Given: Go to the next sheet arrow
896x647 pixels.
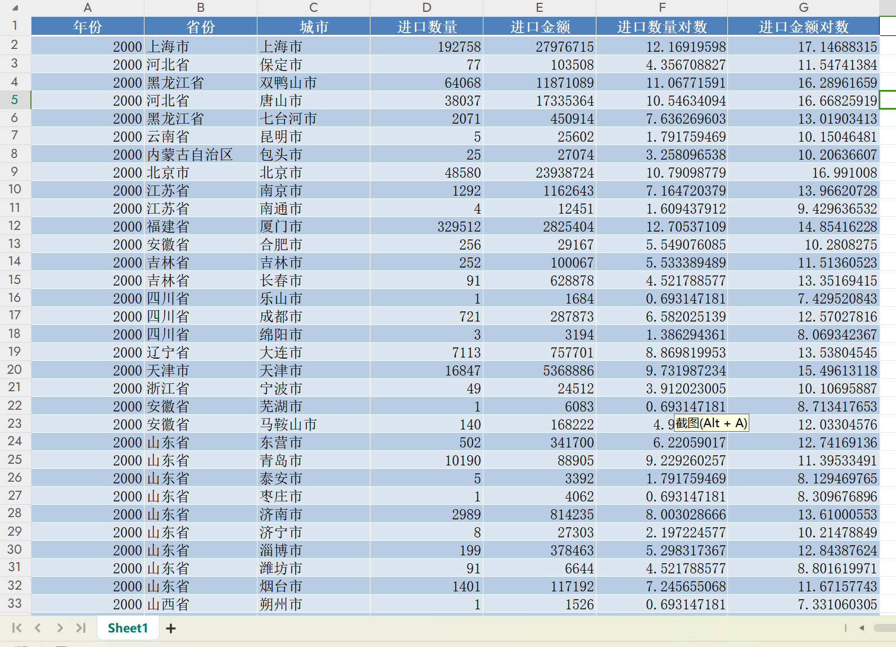Looking at the screenshot, I should pyautogui.click(x=60, y=628).
